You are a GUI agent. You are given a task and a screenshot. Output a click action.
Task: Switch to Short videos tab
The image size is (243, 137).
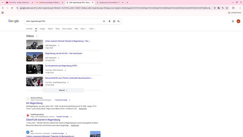(67, 29)
